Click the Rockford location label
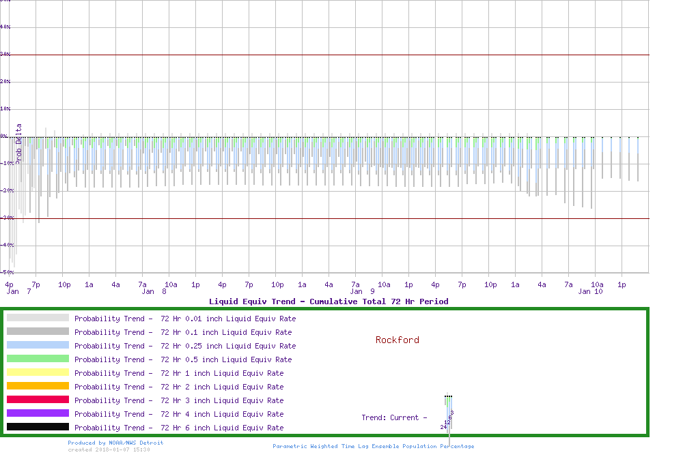 (397, 340)
